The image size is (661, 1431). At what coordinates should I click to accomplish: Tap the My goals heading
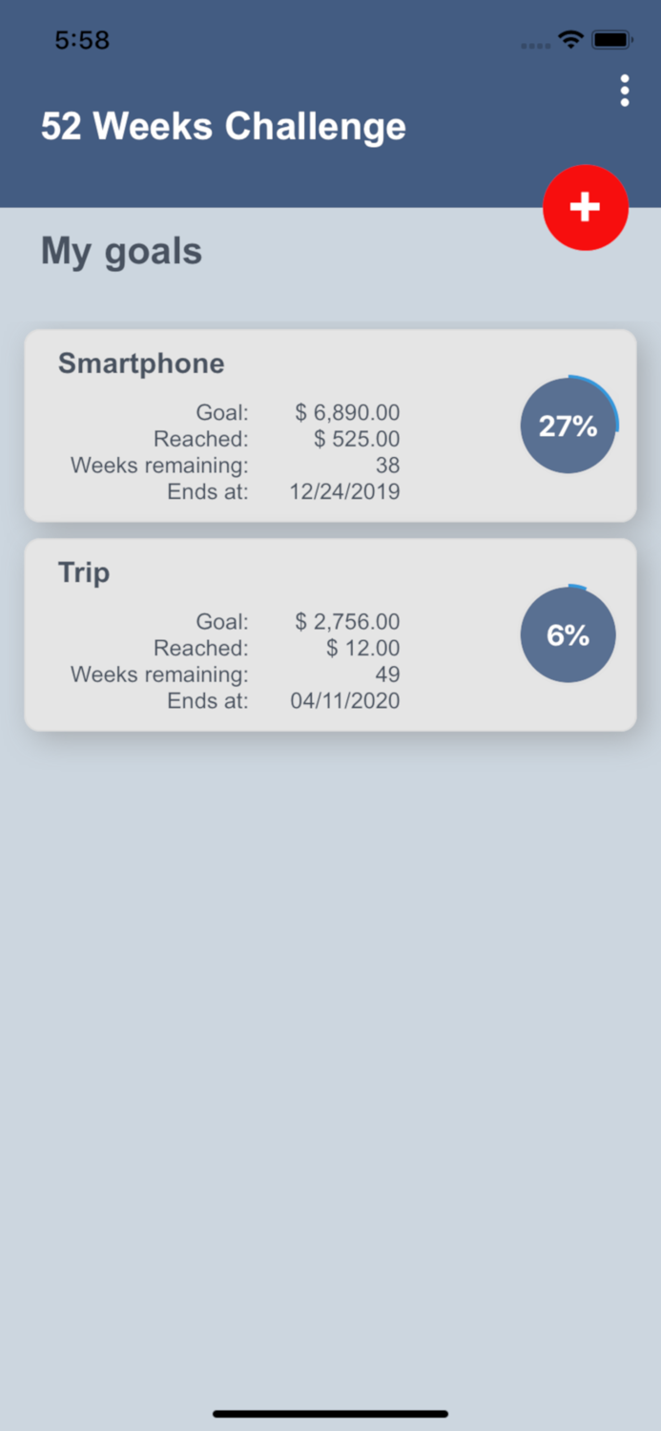coord(121,250)
